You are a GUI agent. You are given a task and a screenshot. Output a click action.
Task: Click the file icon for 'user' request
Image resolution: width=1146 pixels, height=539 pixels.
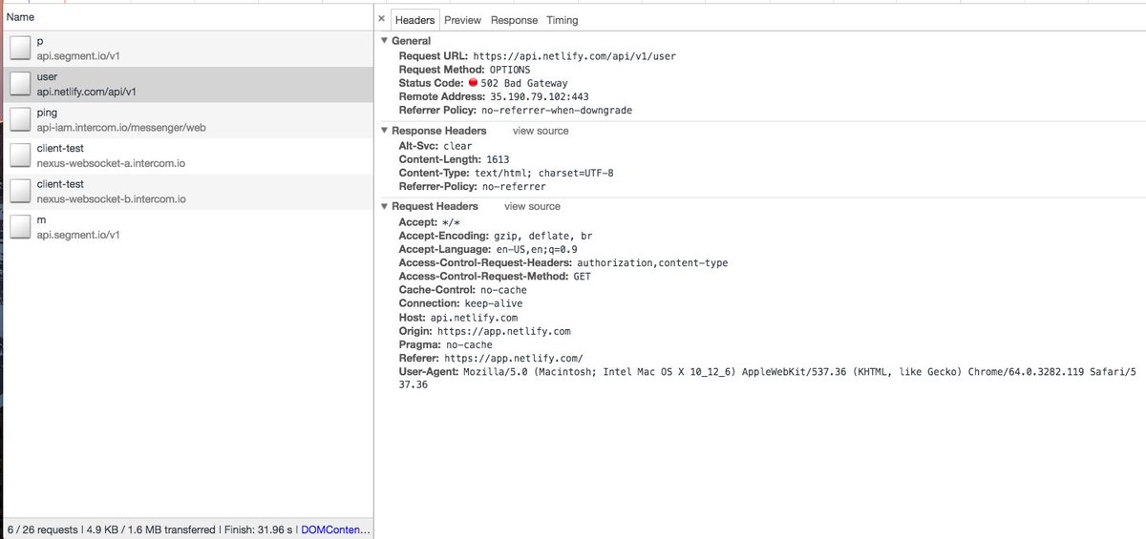point(20,84)
